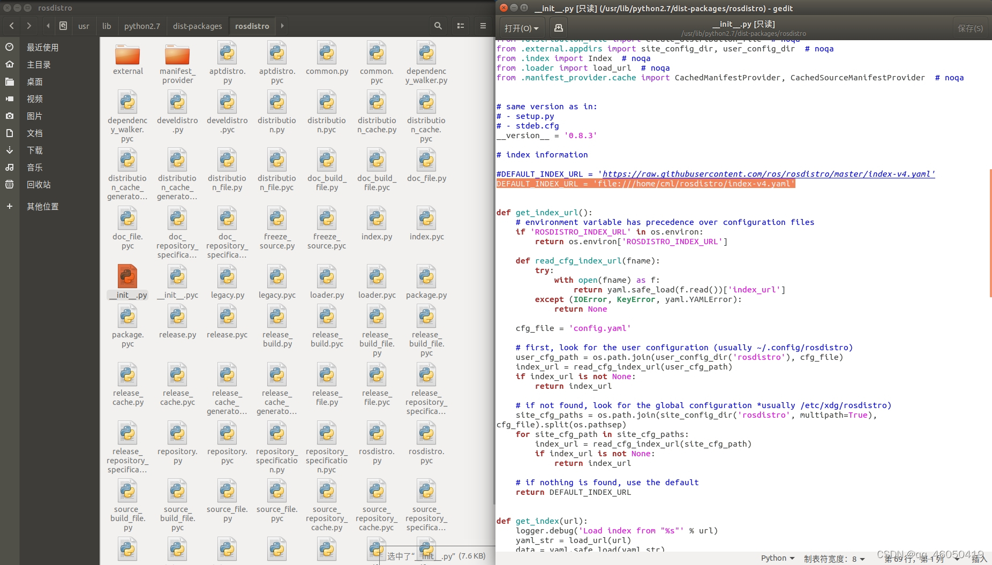Select the common.py file icon
The height and width of the screenshot is (565, 992).
point(327,54)
